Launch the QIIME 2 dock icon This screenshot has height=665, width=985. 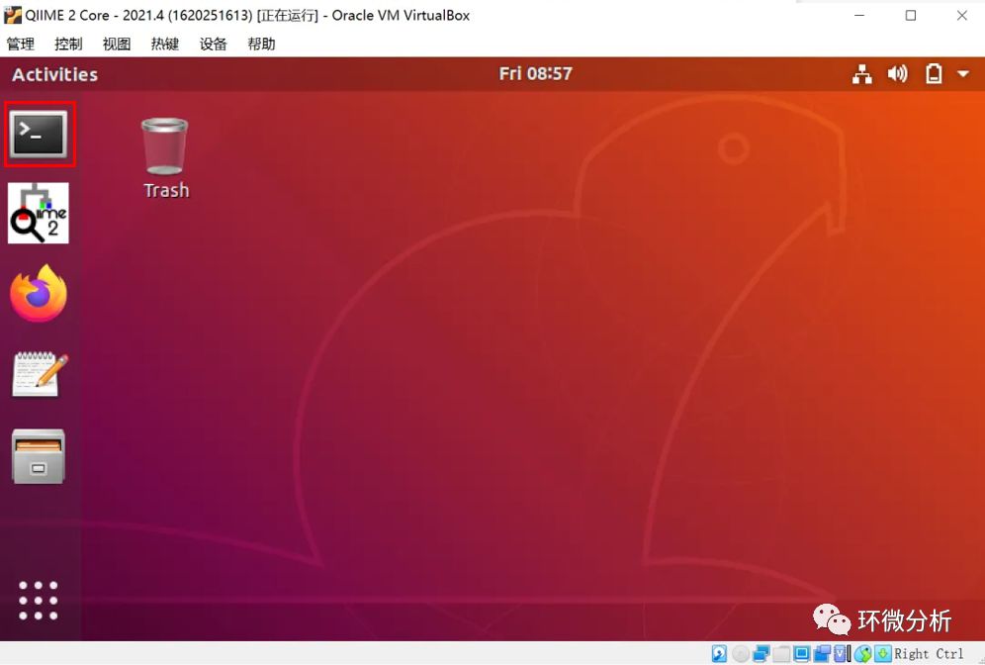click(x=39, y=213)
